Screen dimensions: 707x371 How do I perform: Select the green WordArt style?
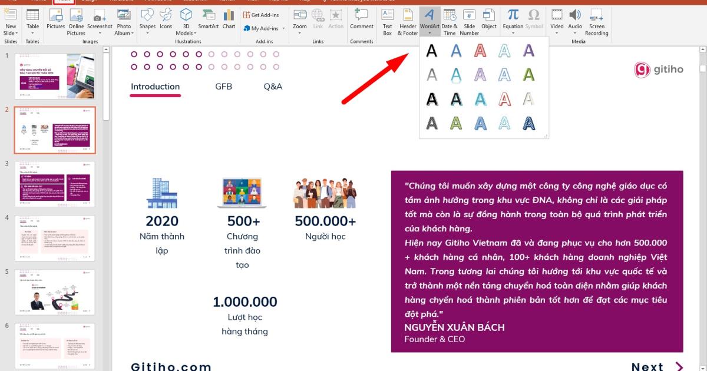pos(528,75)
